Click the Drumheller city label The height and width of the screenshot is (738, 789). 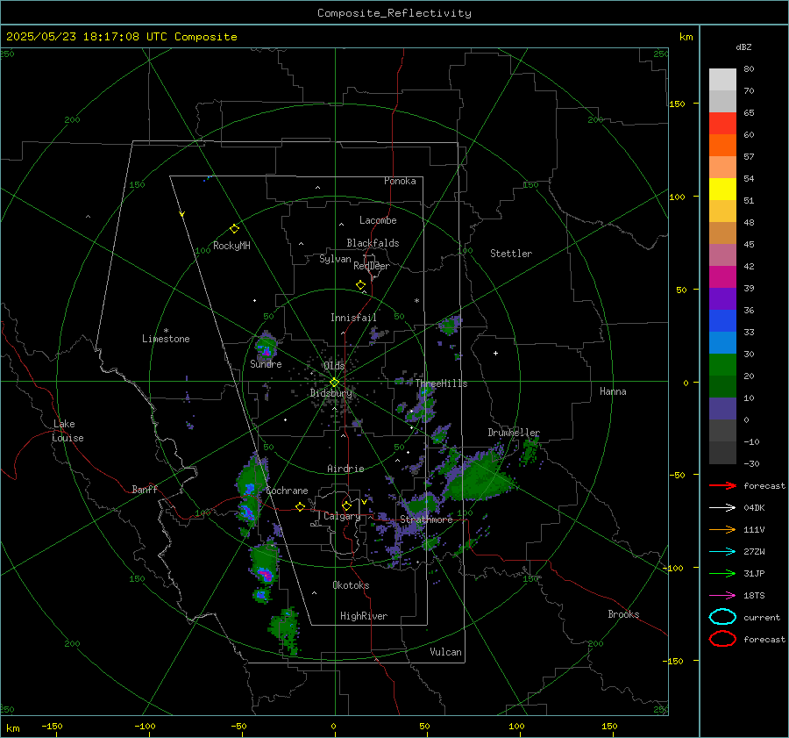click(x=514, y=433)
